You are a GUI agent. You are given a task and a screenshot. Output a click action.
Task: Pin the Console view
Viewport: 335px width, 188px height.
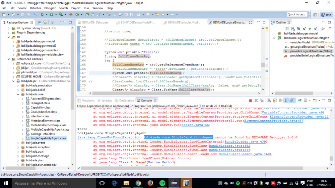click(x=299, y=101)
